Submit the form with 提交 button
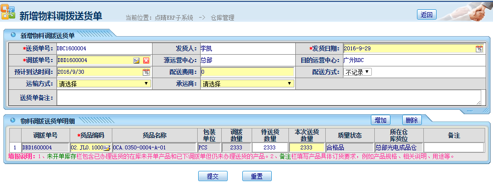Viewport: 493px width, 186px height. 213,176
